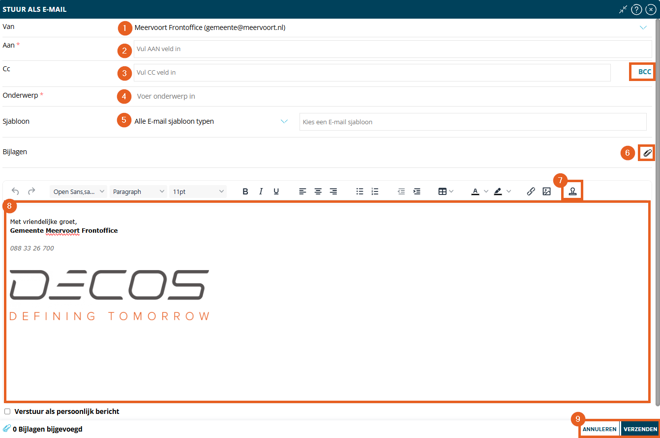Insert a numbered list
The width and height of the screenshot is (660, 438).
375,192
